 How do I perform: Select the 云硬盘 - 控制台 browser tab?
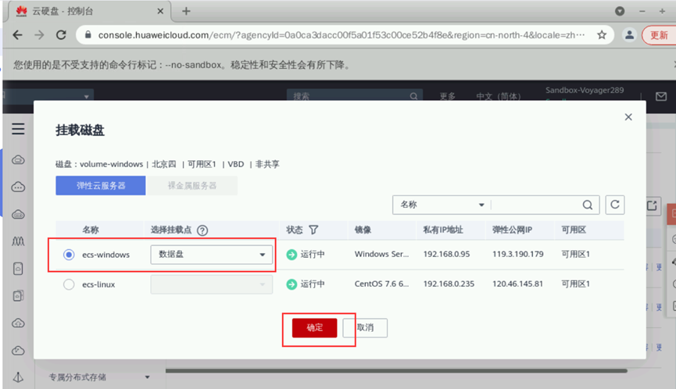(x=88, y=11)
